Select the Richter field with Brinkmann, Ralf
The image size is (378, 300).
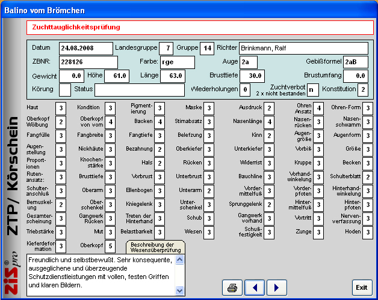tap(303, 48)
